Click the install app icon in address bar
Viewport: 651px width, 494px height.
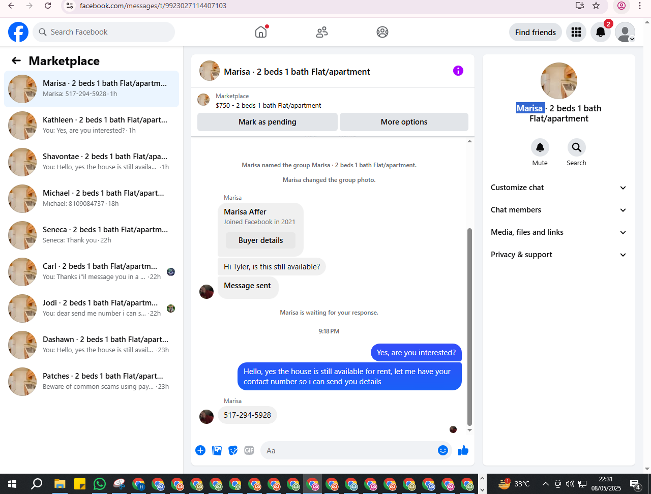pos(580,6)
